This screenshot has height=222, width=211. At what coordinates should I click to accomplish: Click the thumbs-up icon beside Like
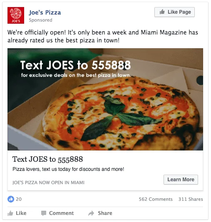coord(10,213)
